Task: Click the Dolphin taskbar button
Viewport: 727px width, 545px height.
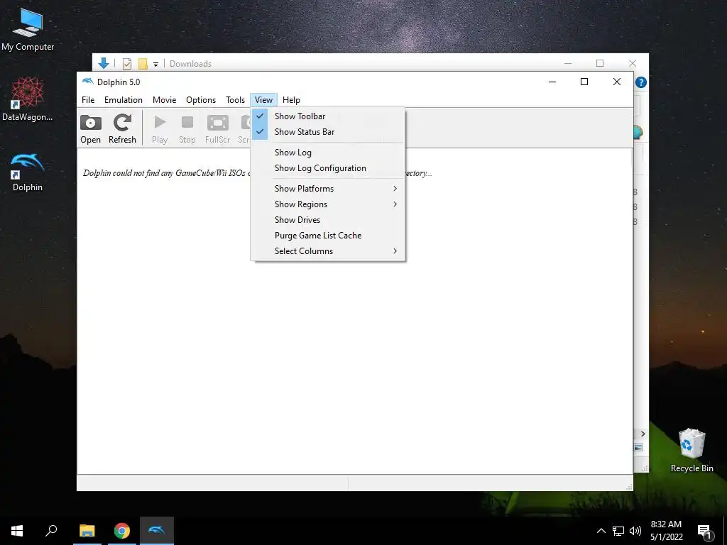Action: click(157, 531)
